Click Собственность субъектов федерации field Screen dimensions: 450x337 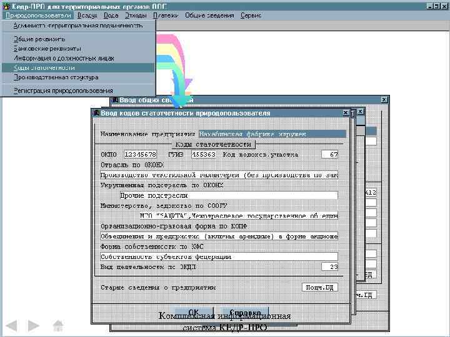(x=219, y=256)
